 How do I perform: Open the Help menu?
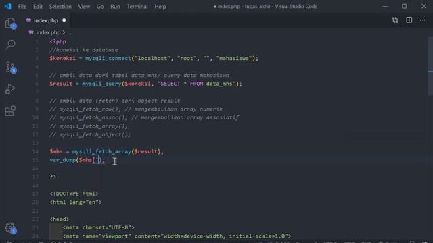pos(160,6)
